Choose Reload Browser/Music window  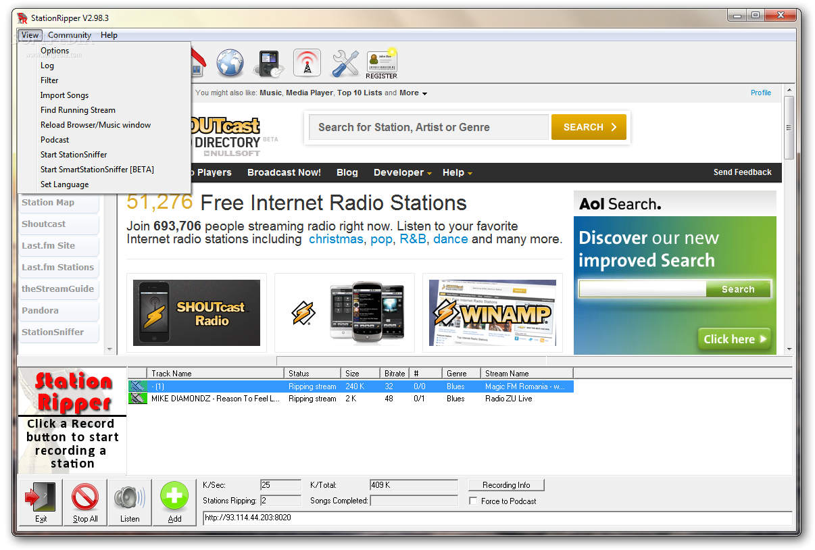pyautogui.click(x=105, y=125)
